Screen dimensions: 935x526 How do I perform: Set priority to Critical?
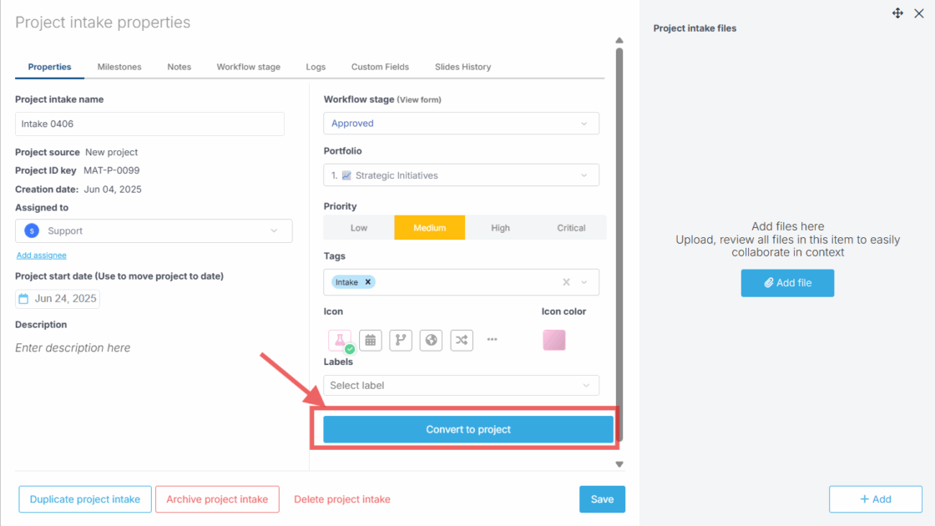[x=571, y=228]
